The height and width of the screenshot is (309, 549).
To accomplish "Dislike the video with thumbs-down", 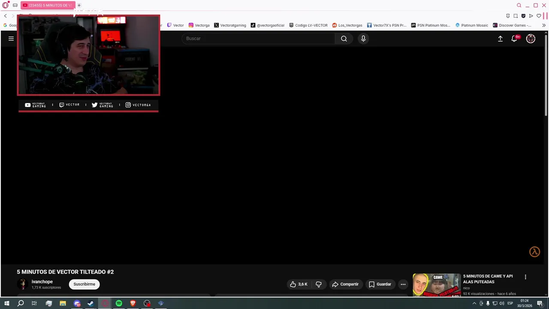I will (319, 284).
